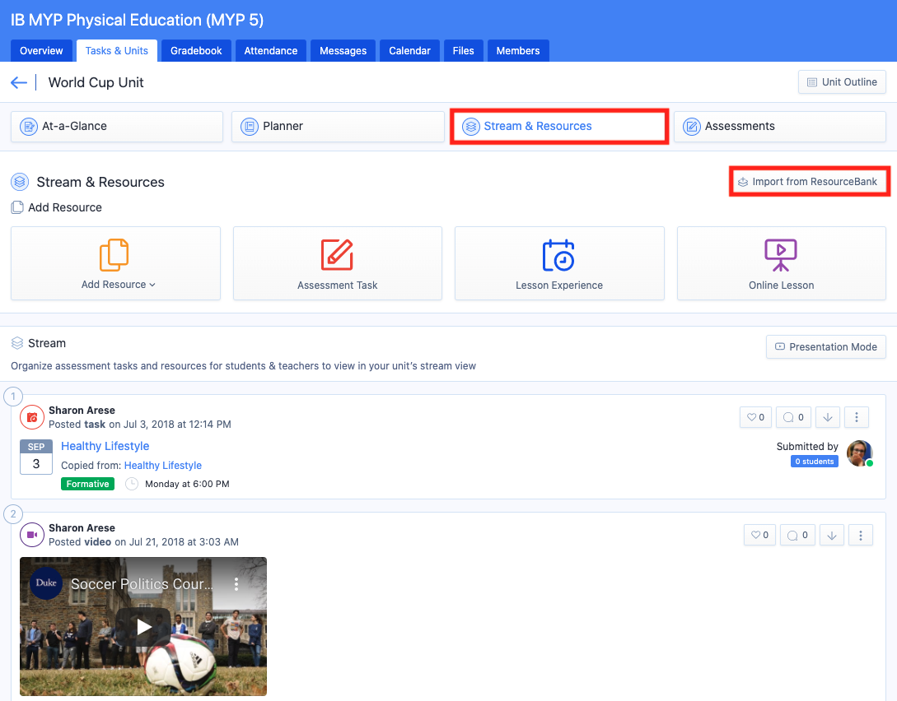Start Presentation Mode
The width and height of the screenshot is (897, 701).
click(x=826, y=346)
